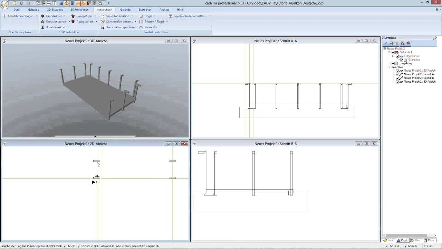Click the help question mark icon
The width and height of the screenshot is (442, 249).
click(x=437, y=10)
